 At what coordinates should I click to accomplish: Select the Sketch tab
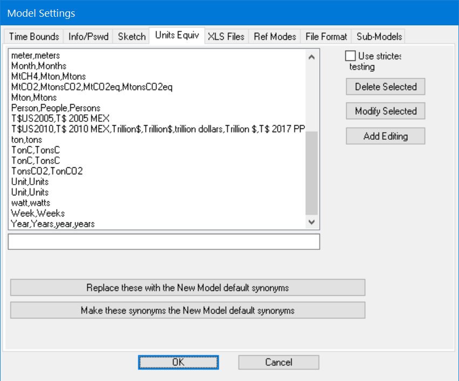(131, 36)
